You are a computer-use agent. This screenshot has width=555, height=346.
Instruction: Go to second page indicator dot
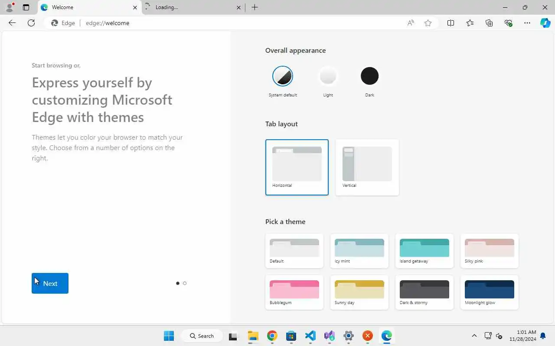(185, 283)
